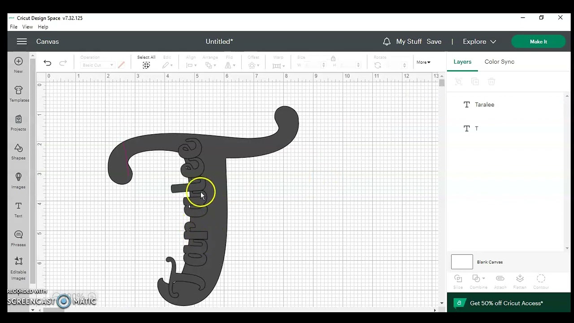
Task: Click the rotate value stepper
Action: click(x=404, y=65)
